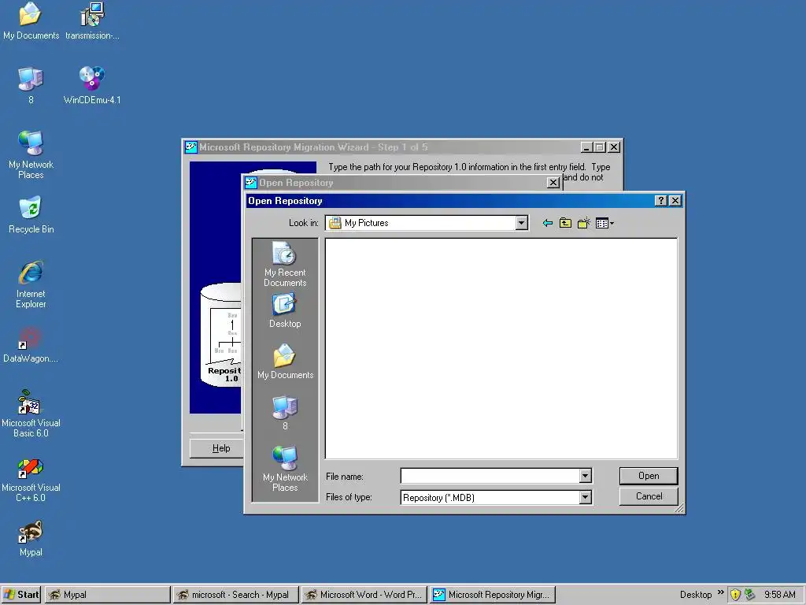Viewport: 806px width, 605px height.
Task: Open My Recent Documents in places bar
Action: click(x=285, y=265)
